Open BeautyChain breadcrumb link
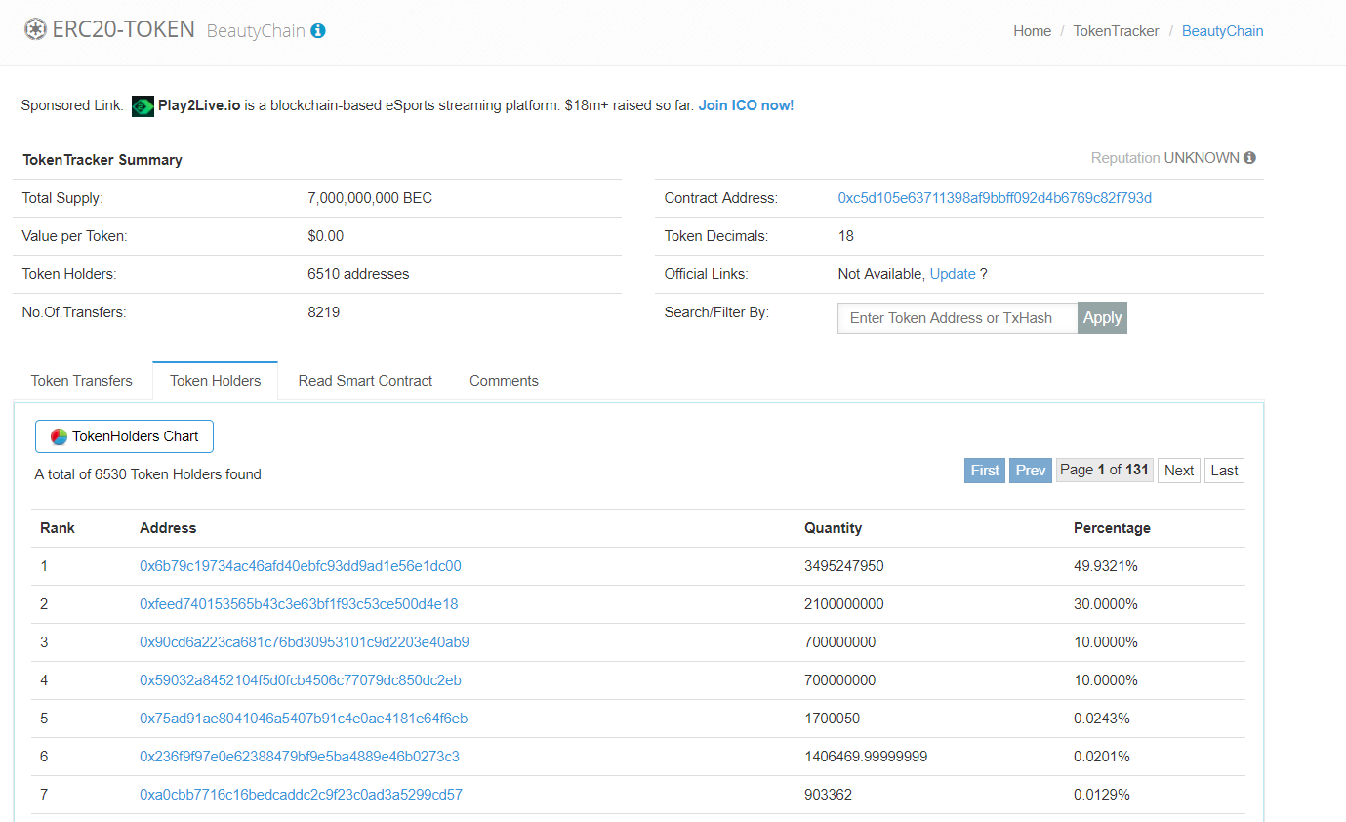 (x=1222, y=31)
